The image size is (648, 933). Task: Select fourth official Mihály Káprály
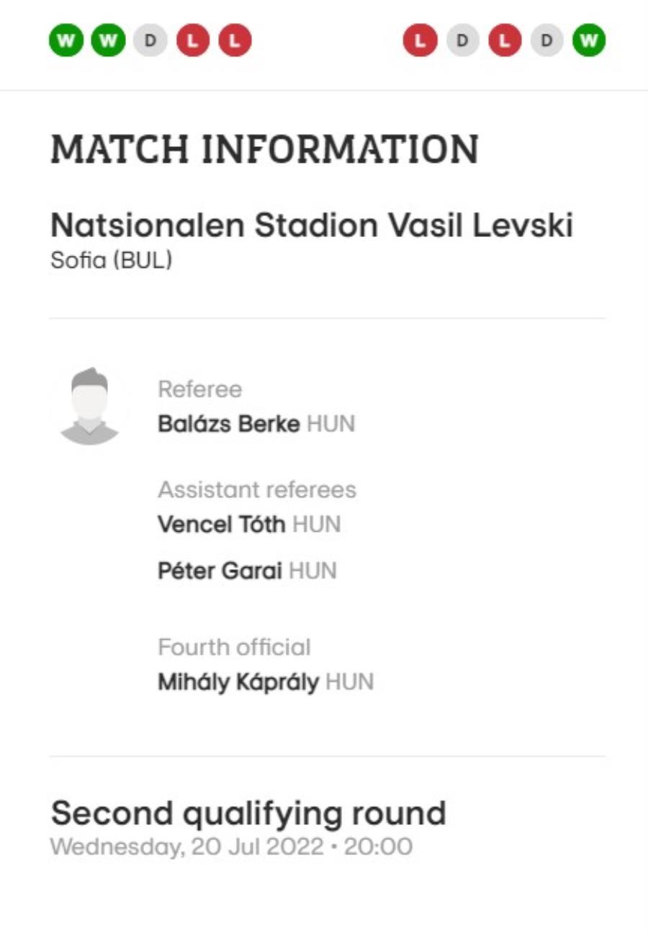(x=238, y=682)
